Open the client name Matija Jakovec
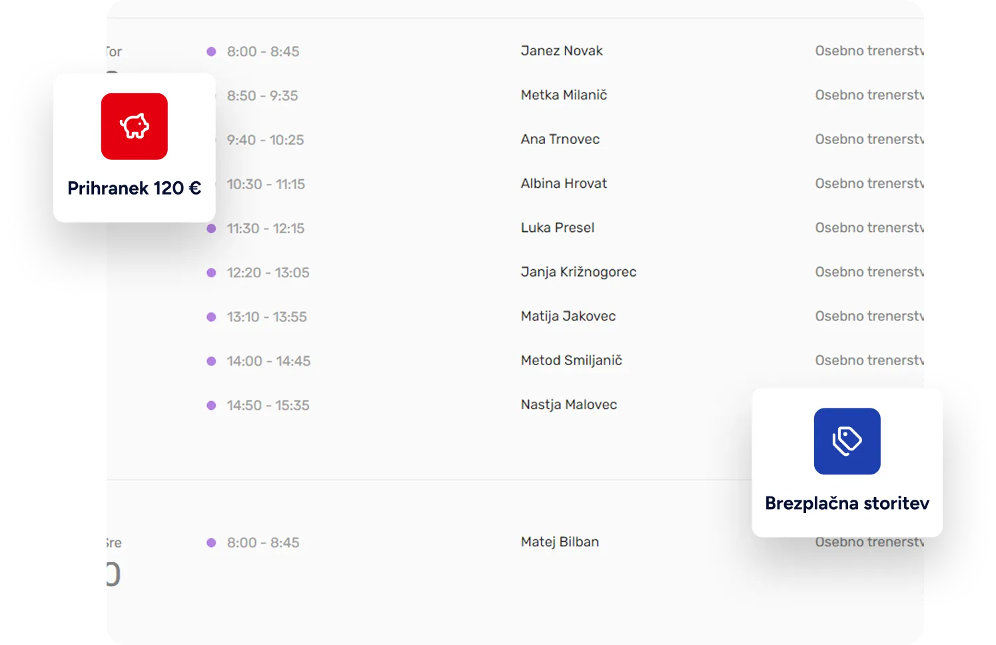The width and height of the screenshot is (996, 645). coord(568,316)
